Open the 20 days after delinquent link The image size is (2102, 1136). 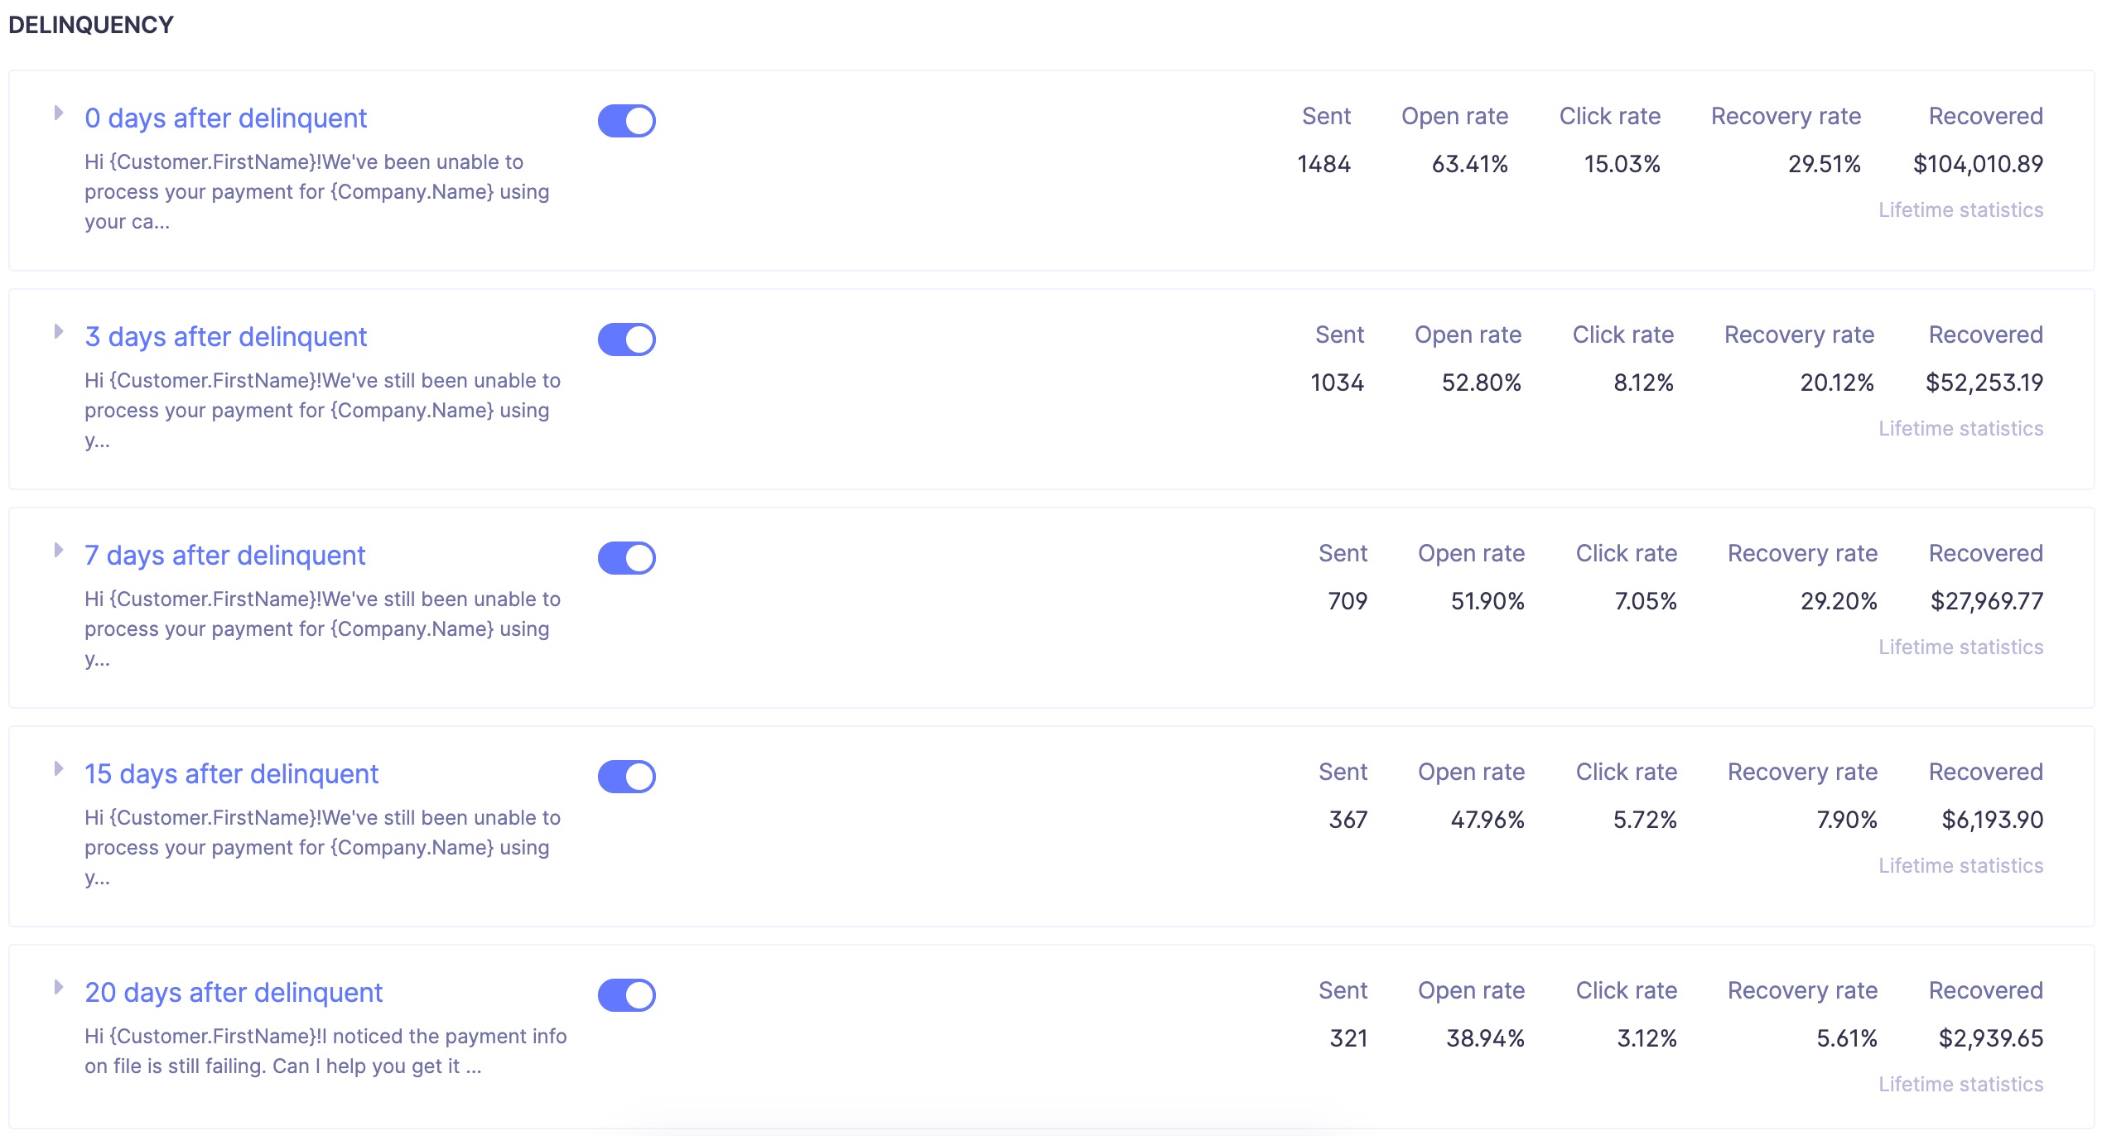tap(234, 993)
